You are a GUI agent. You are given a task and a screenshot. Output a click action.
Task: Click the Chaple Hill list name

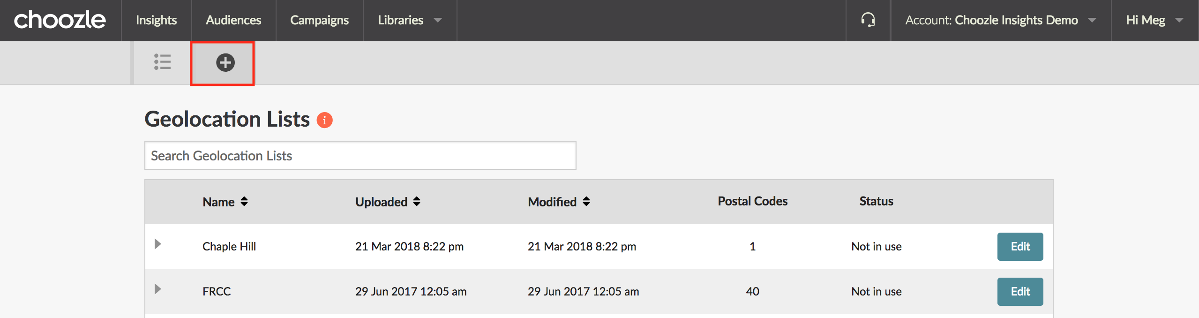(229, 247)
